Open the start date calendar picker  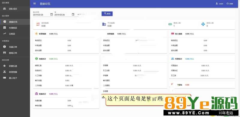pos(52,14)
